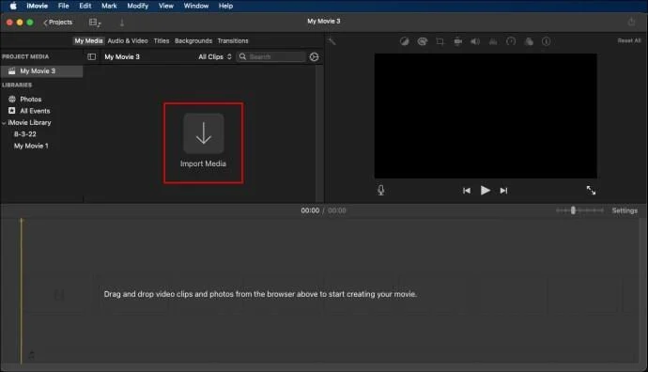Enter fullscreen playback with the arrows icon

[591, 190]
